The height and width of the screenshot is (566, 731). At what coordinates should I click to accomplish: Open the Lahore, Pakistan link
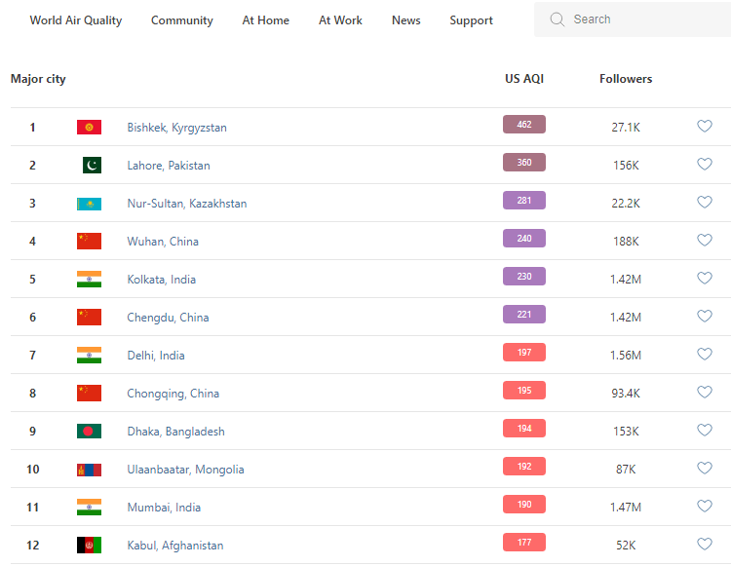tap(169, 166)
